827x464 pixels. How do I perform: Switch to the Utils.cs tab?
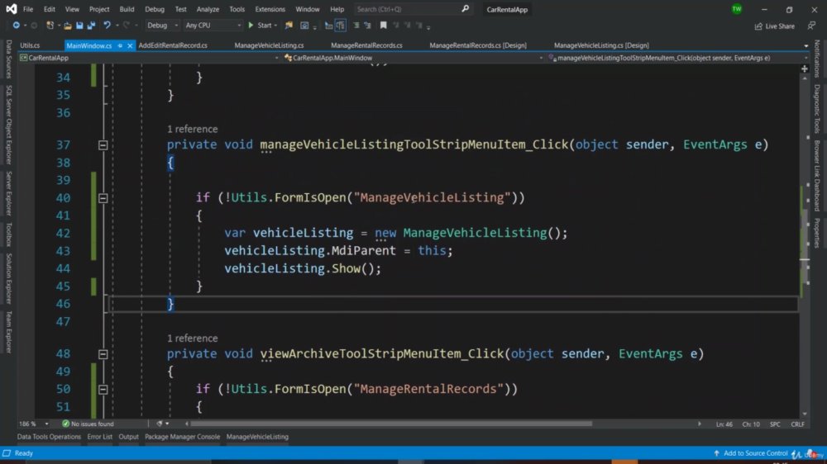[x=30, y=45]
